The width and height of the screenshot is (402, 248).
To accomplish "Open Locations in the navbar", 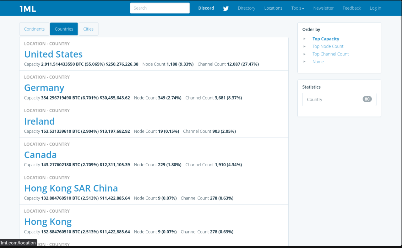I will pyautogui.click(x=273, y=8).
